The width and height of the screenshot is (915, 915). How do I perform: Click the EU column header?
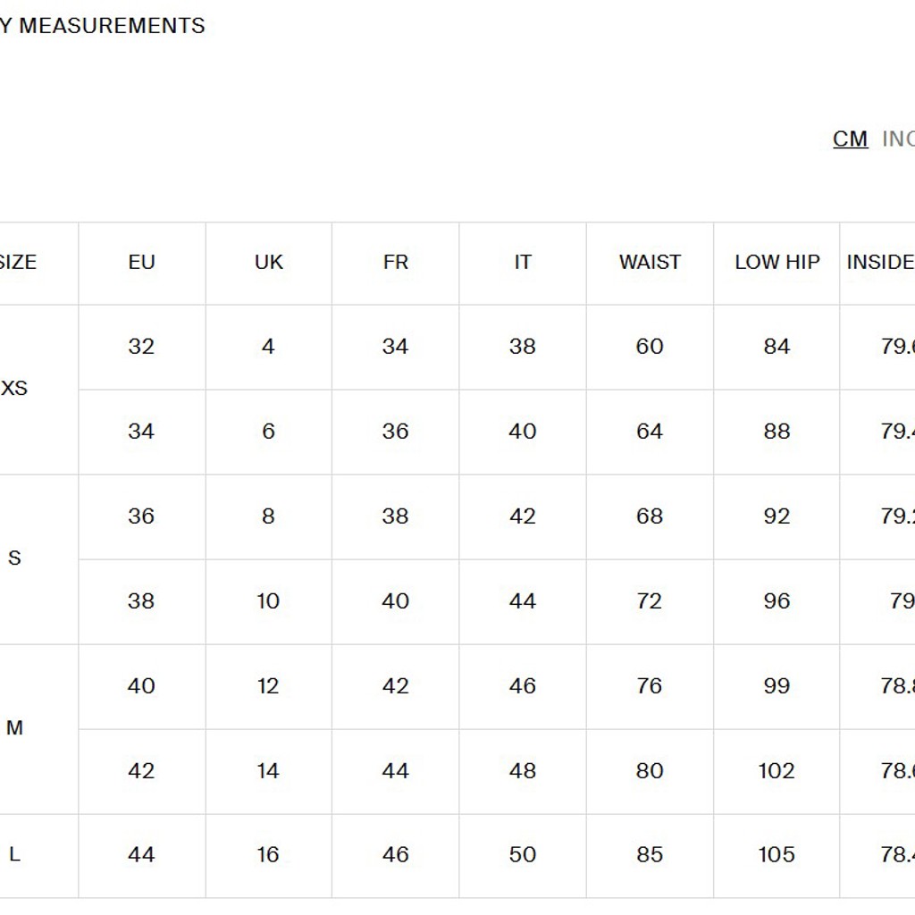[142, 262]
